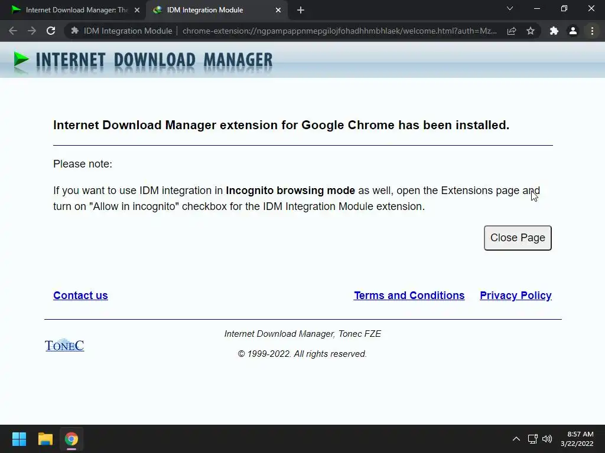The height and width of the screenshot is (453, 605).
Task: Click the chrome-extension URL in address bar
Action: pos(340,31)
